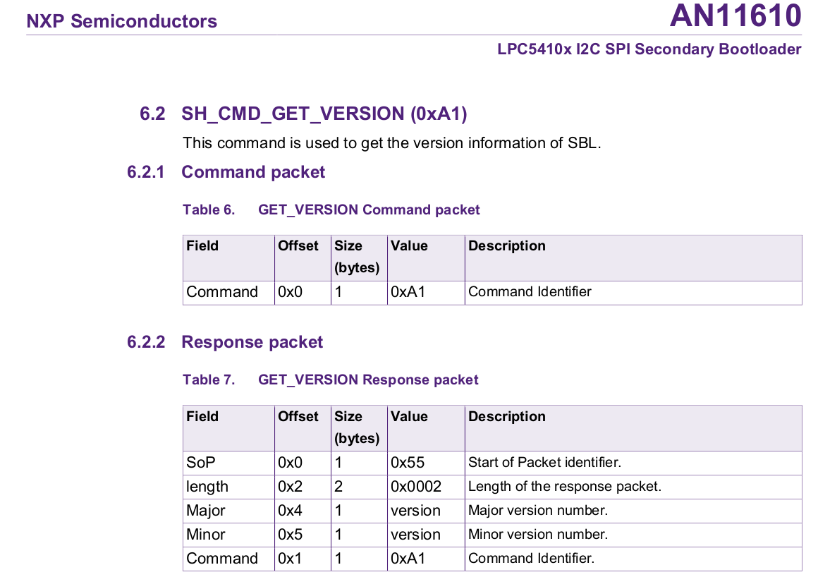Click the 6.2.1 Command packet heading
Screen dimensions: 818x577
pos(226,172)
